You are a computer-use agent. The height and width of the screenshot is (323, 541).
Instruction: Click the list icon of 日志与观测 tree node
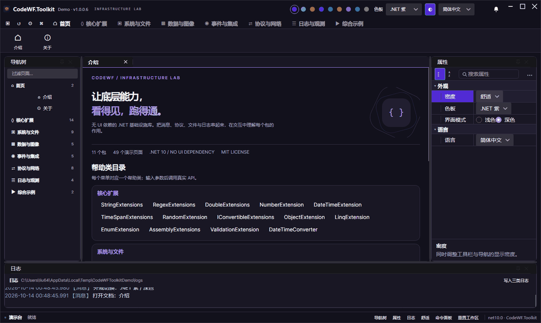pos(13,180)
